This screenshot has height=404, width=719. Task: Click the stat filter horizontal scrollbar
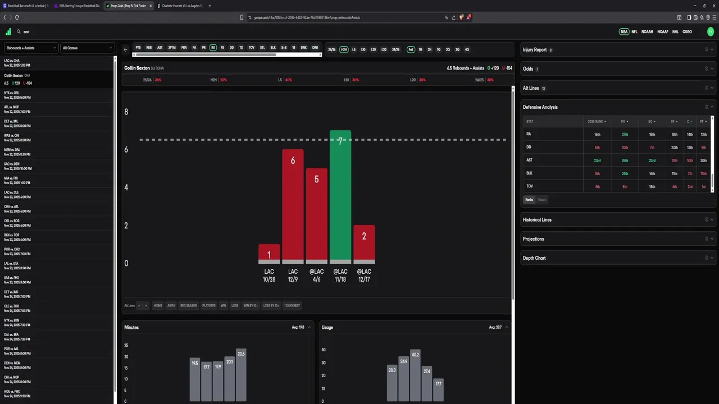pos(226,55)
